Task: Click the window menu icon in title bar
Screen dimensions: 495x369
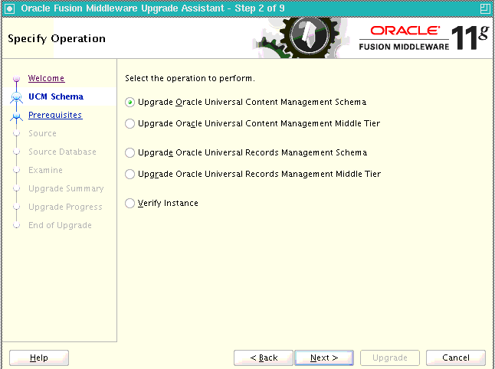Action: click(x=10, y=8)
